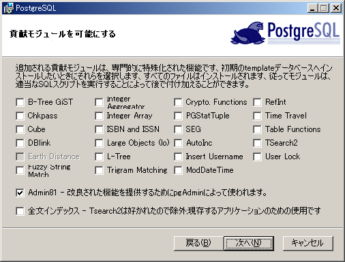This screenshot has width=345, height=262.
Task: Enable the TSearch2 module
Action: tap(257, 143)
